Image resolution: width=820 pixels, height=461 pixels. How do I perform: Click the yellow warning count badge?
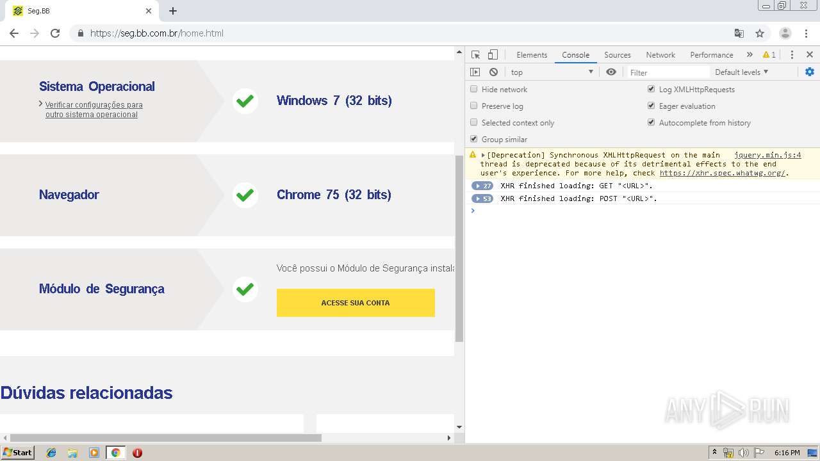coord(769,55)
